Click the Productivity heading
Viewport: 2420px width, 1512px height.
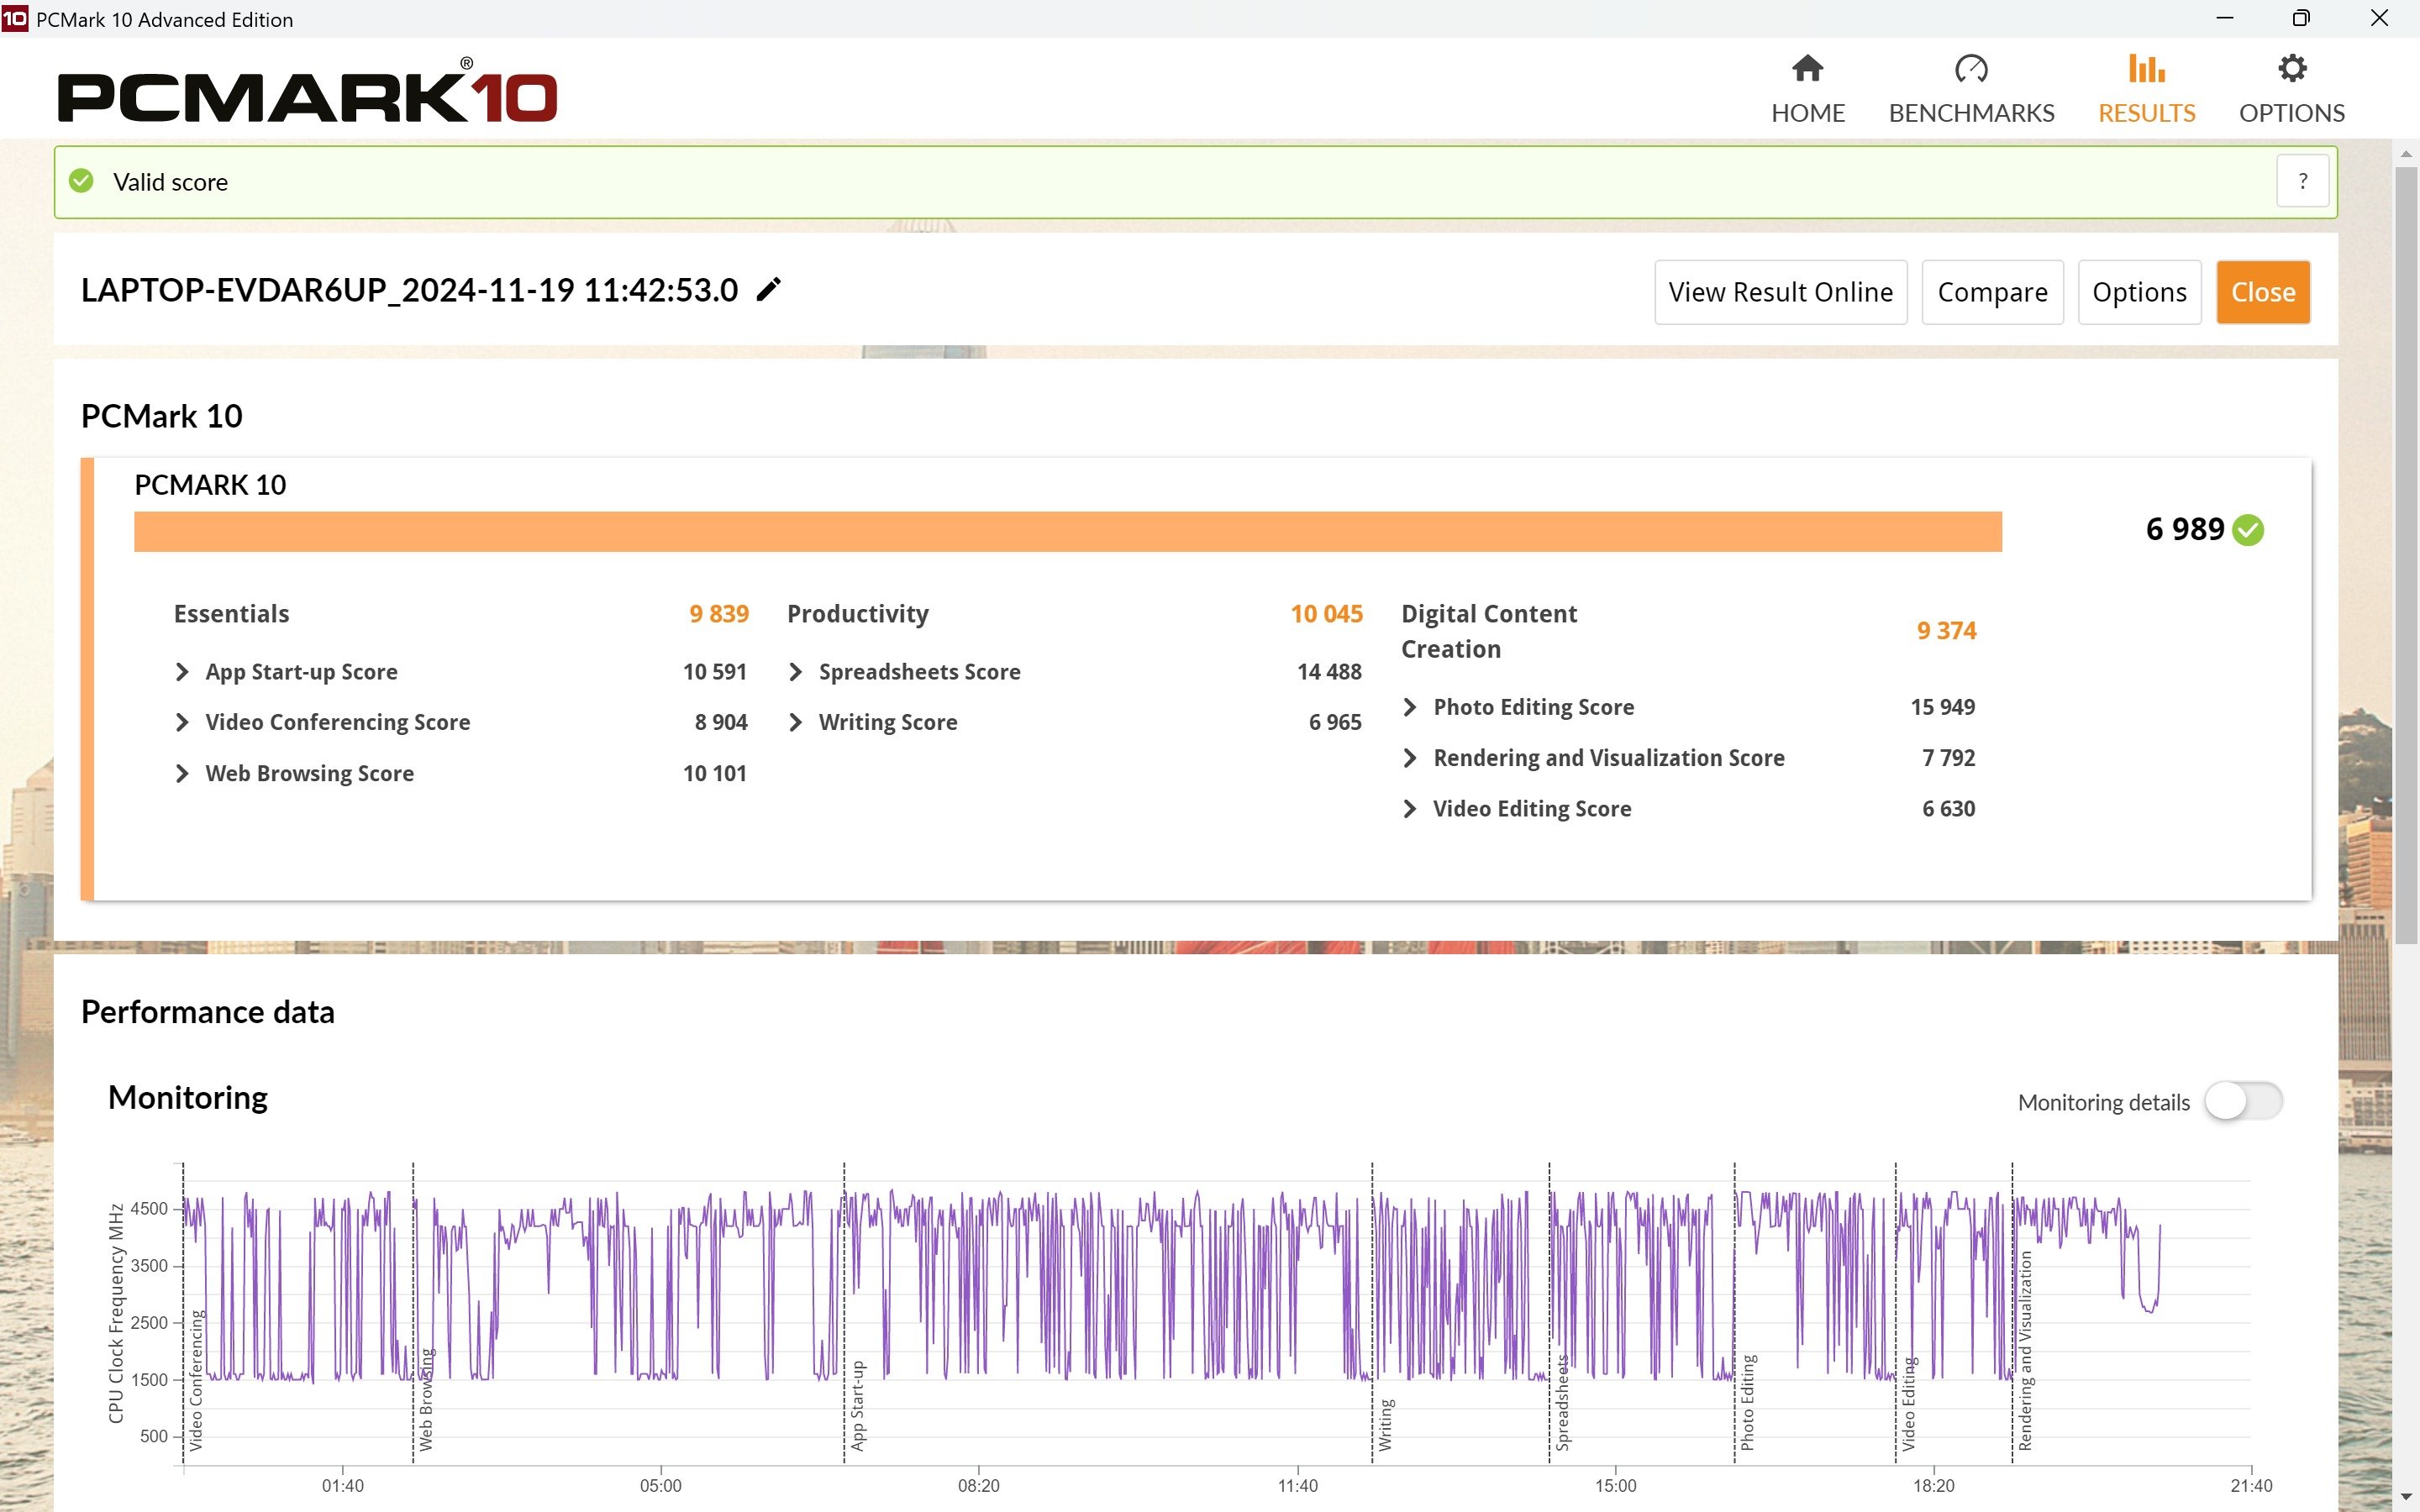(x=857, y=614)
